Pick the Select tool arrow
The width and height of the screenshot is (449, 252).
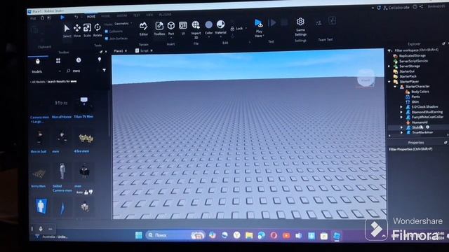click(x=67, y=29)
